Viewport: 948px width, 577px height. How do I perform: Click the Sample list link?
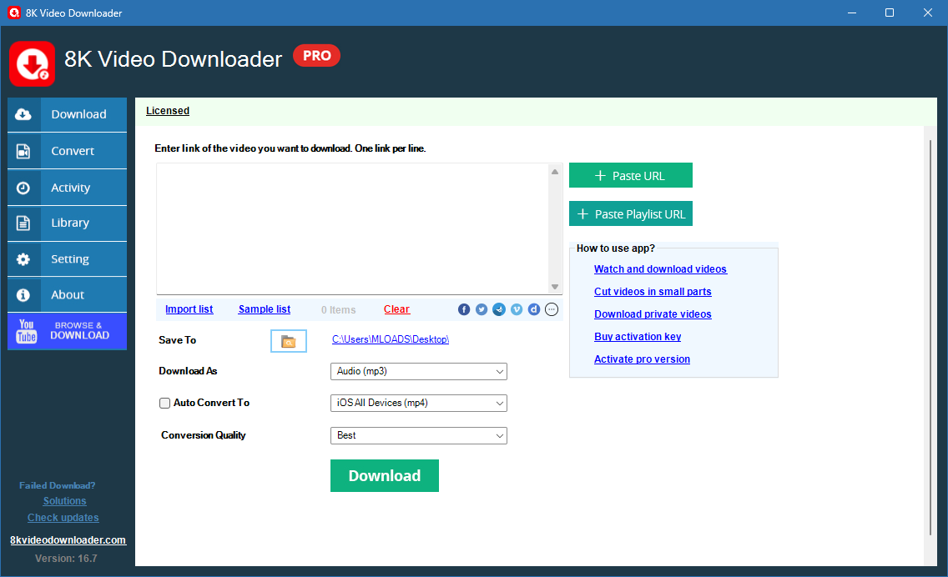(265, 309)
